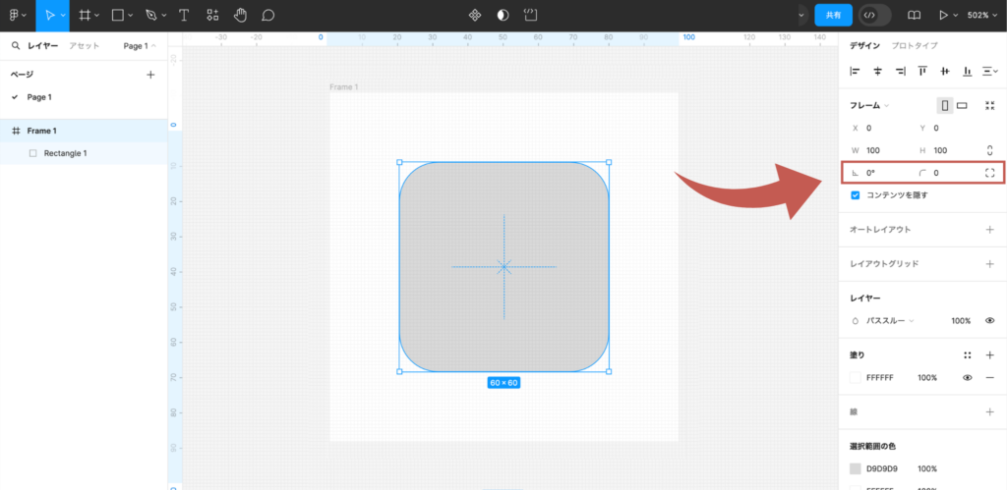Click the search icon in Layers panel
Image resolution: width=1007 pixels, height=490 pixels.
pos(16,46)
